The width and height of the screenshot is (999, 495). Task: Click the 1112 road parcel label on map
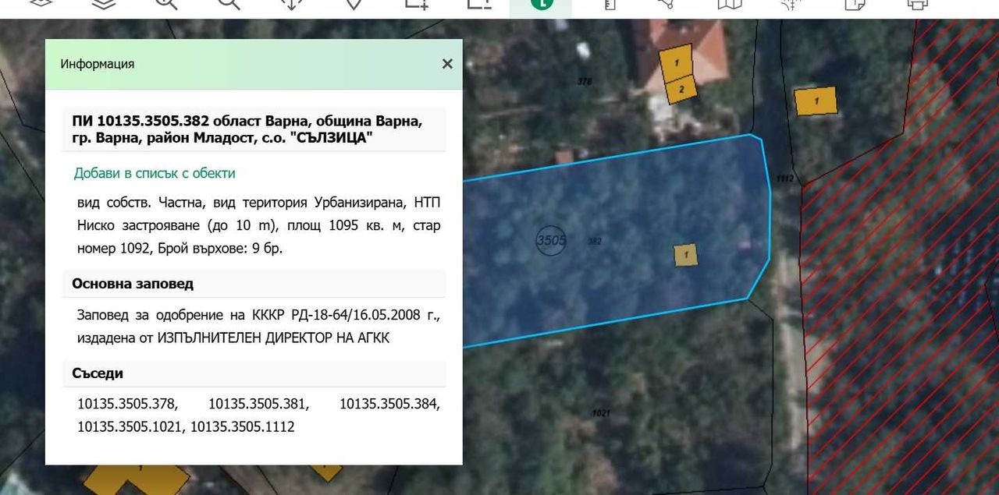786,179
